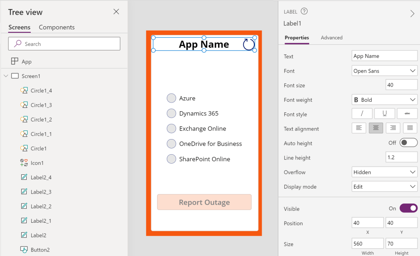420x256 pixels.
Task: Apply underline font style
Action: pyautogui.click(x=384, y=114)
